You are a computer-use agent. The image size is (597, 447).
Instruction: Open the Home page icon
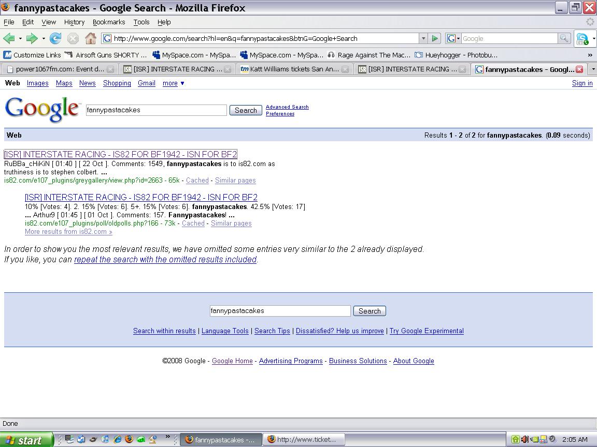pos(91,38)
